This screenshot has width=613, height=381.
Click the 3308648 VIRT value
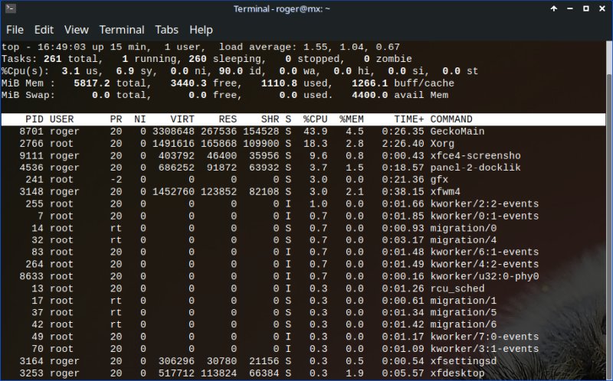(173, 132)
